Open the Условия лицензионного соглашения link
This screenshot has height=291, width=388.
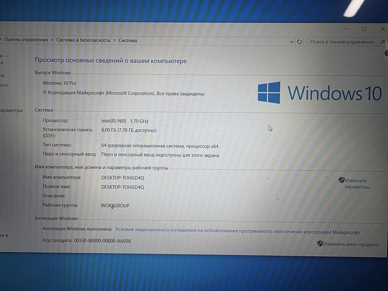click(x=237, y=231)
